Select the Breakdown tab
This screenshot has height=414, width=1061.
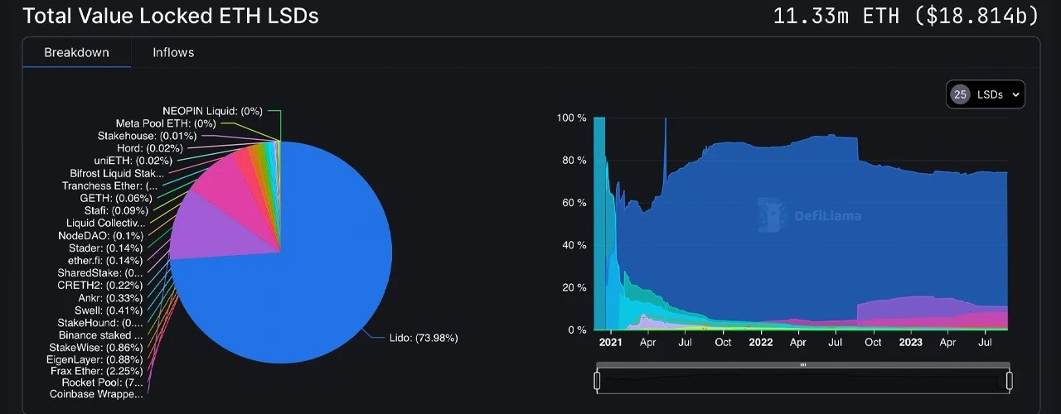click(76, 52)
